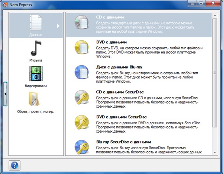
Task: Choose CD с данными SecurDisc title
Action: click(x=120, y=92)
